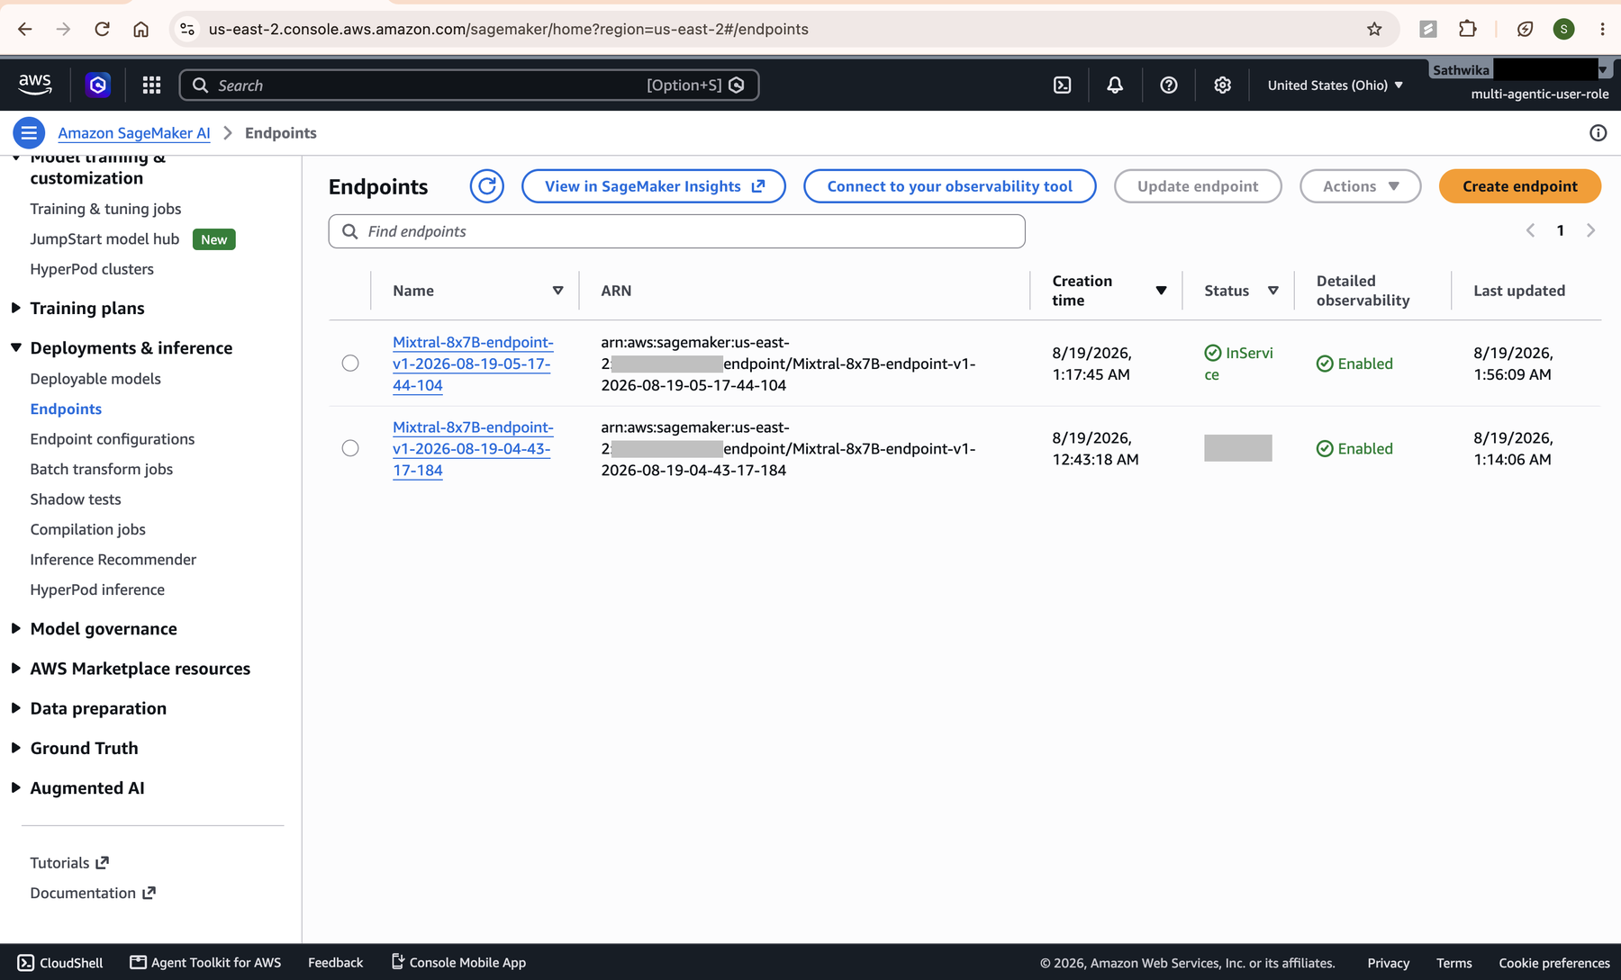Click the AWS logo home icon
1621x980 pixels.
click(34, 85)
